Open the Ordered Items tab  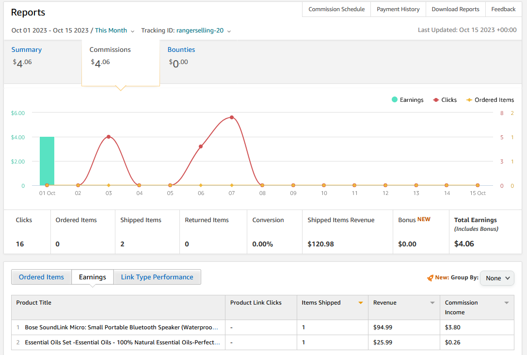41,277
